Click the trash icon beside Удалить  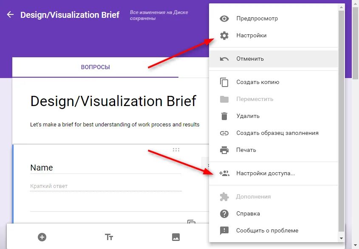coord(224,116)
